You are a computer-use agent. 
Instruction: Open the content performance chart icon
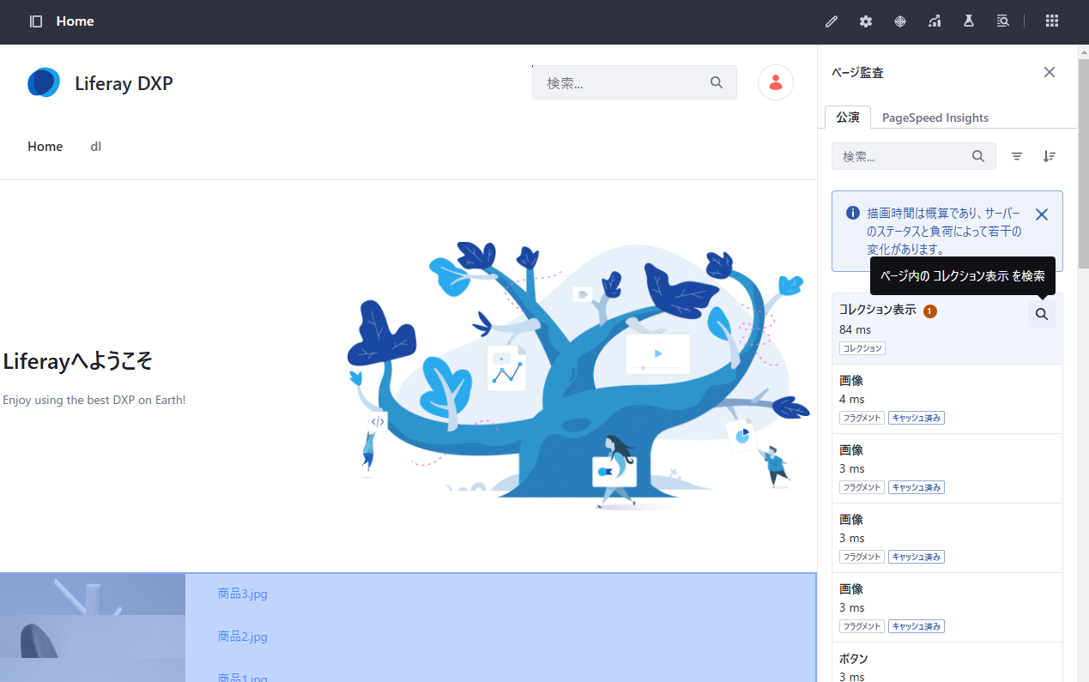coord(935,21)
